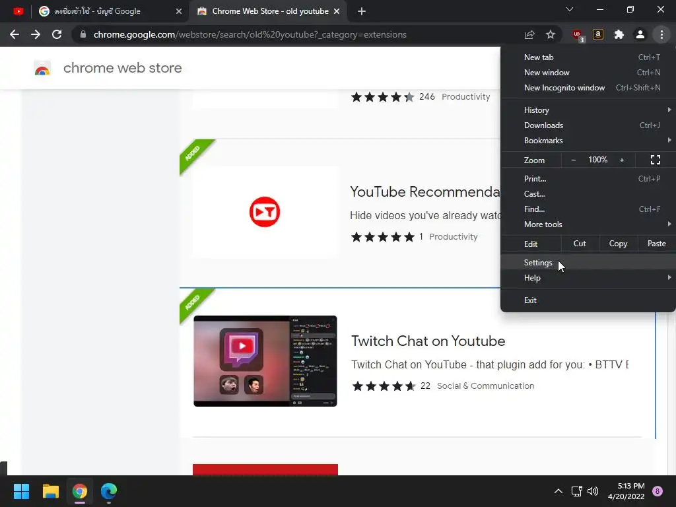Reload the current page
Viewport: 676px width, 507px height.
57,34
